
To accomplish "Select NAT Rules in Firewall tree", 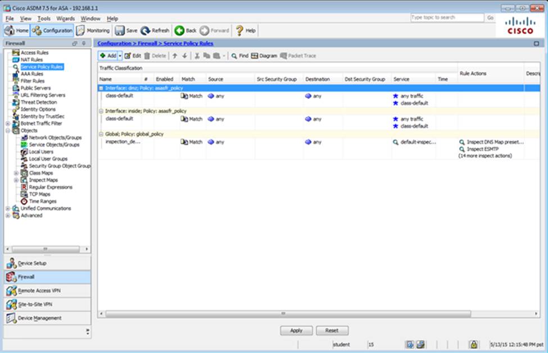I will coord(31,59).
